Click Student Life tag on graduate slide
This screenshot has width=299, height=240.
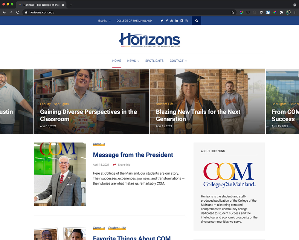(x=164, y=104)
